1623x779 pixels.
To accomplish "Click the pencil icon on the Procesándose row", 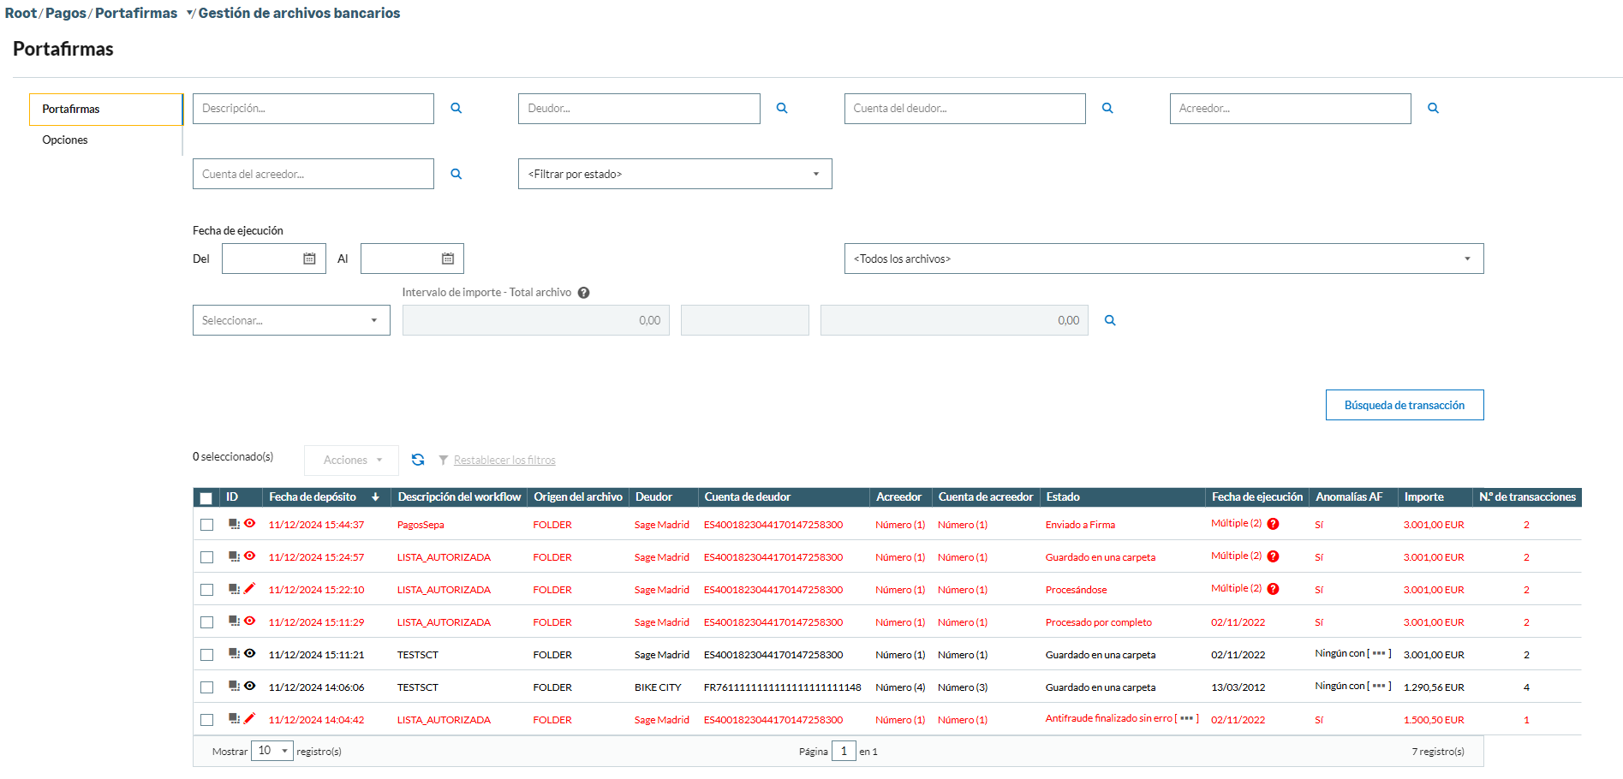I will [250, 588].
